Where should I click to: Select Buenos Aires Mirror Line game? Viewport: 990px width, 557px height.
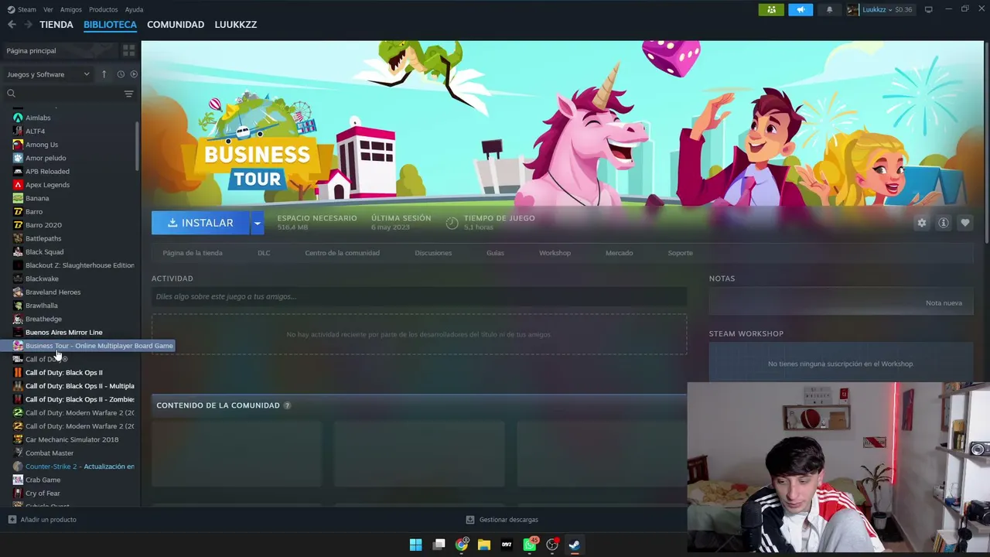point(63,333)
